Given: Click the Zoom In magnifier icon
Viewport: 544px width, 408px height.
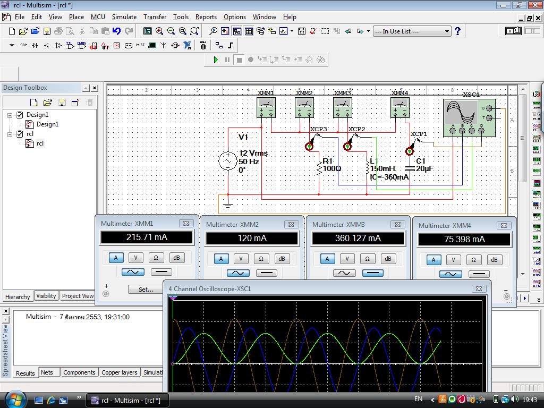Looking at the screenshot, I should 159,31.
